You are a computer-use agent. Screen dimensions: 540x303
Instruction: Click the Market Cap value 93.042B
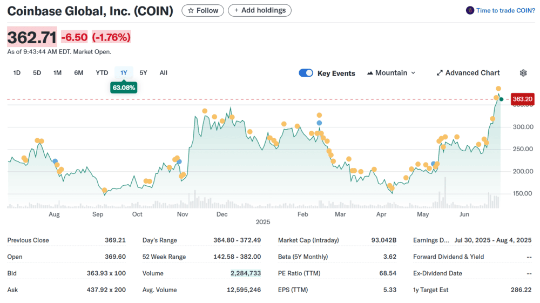coord(383,240)
